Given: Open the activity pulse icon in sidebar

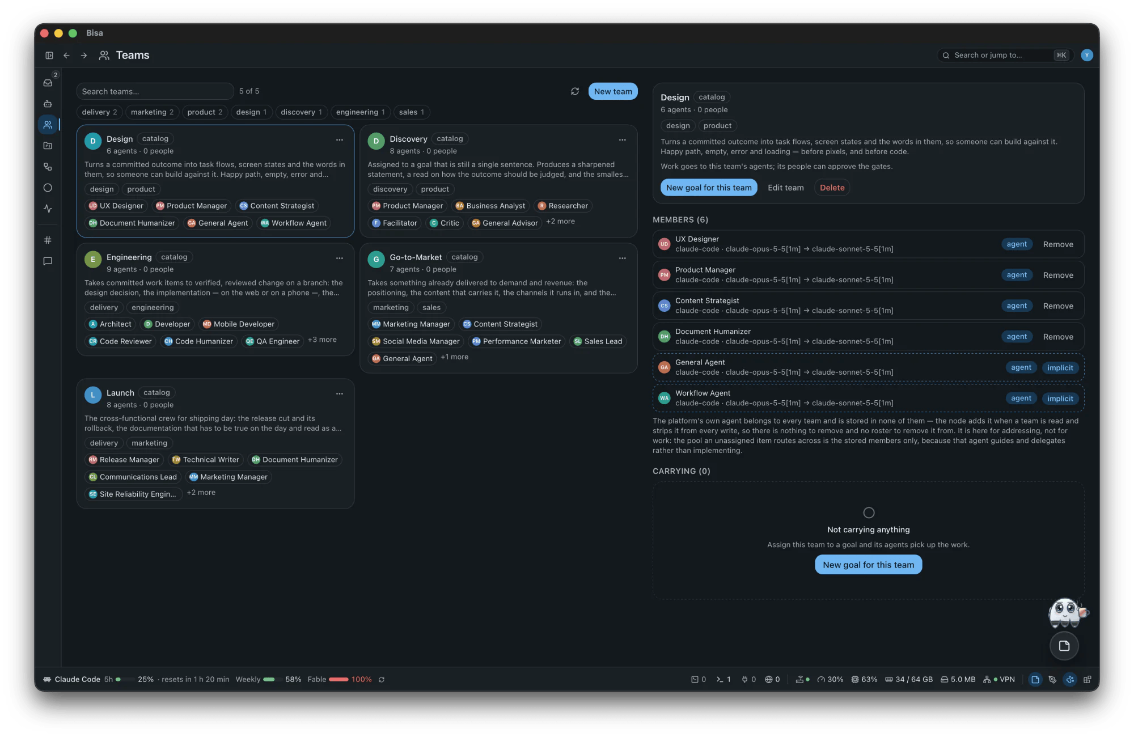Looking at the screenshot, I should pos(48,209).
